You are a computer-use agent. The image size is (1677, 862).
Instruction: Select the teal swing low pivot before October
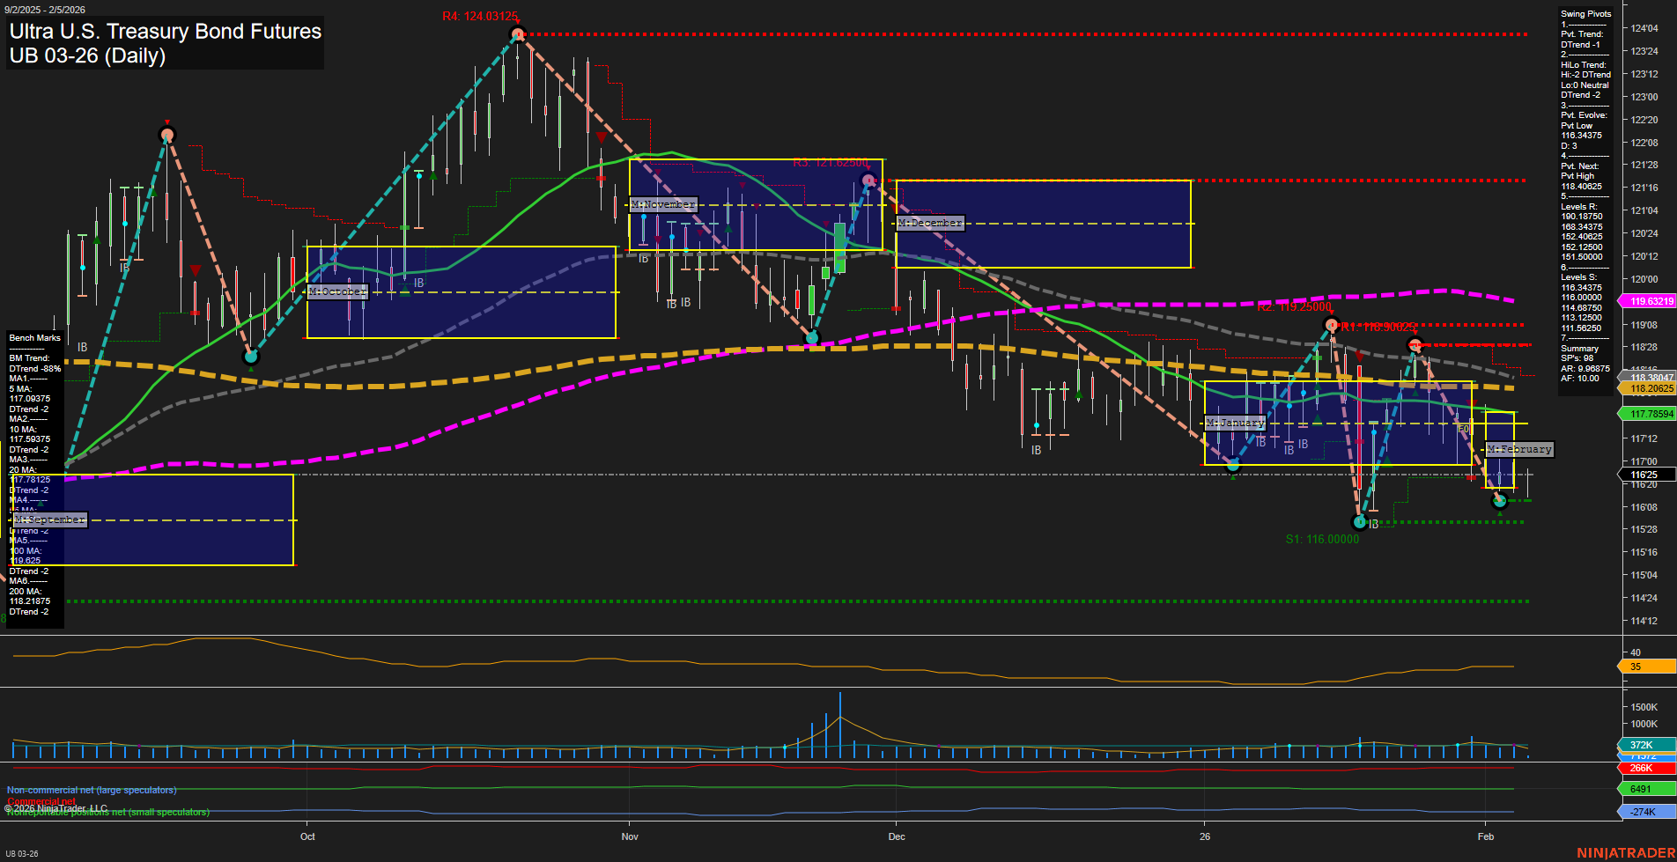[x=251, y=357]
